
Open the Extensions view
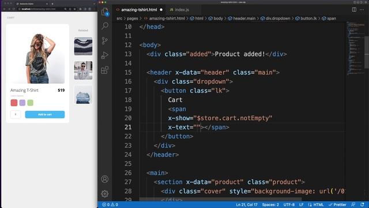105,70
